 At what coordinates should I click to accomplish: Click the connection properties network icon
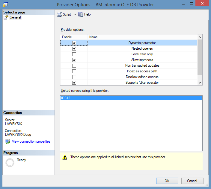click(x=7, y=141)
